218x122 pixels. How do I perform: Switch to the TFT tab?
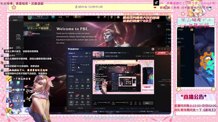point(67,17)
